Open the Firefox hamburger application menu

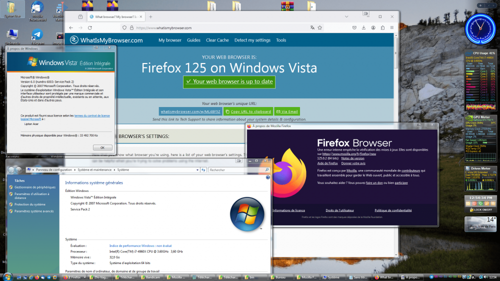tap(392, 28)
